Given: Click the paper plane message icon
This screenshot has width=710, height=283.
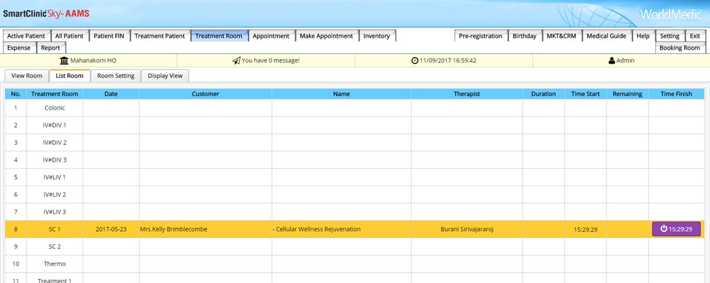Looking at the screenshot, I should pos(236,60).
